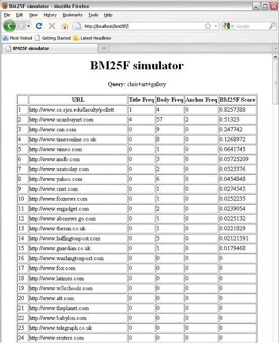Viewport: 279px width, 344px height.
Task: Click the abcnews.go.com URL cell
Action: pyautogui.click(x=78, y=219)
